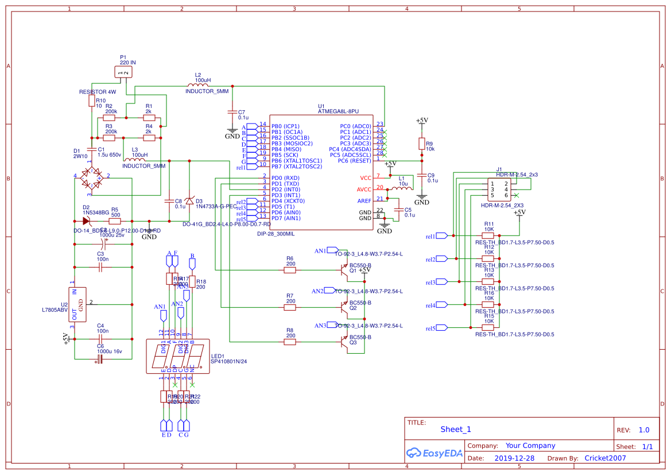
Task: Click the AVCC pin label
Action: tap(364, 190)
